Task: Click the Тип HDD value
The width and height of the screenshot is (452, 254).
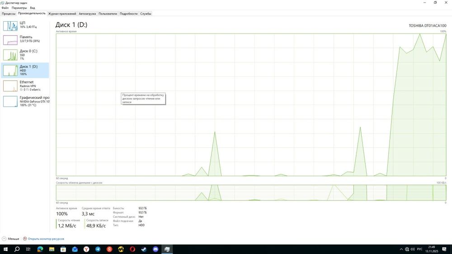Action: point(141,225)
